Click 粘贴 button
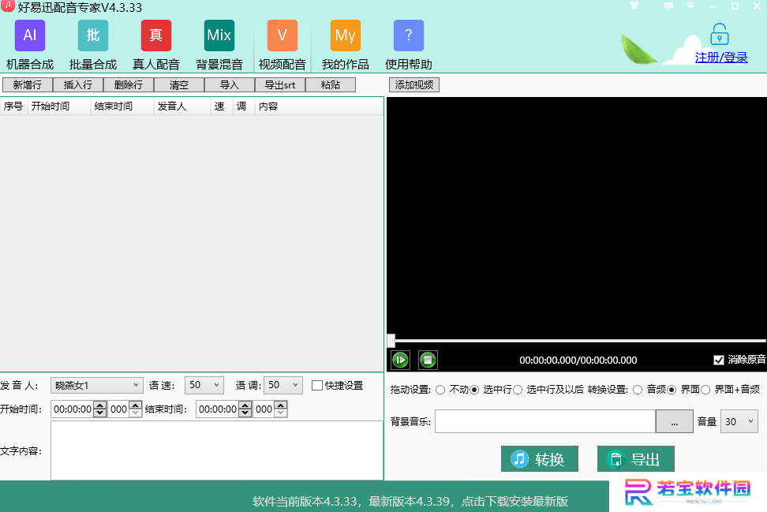 (330, 85)
